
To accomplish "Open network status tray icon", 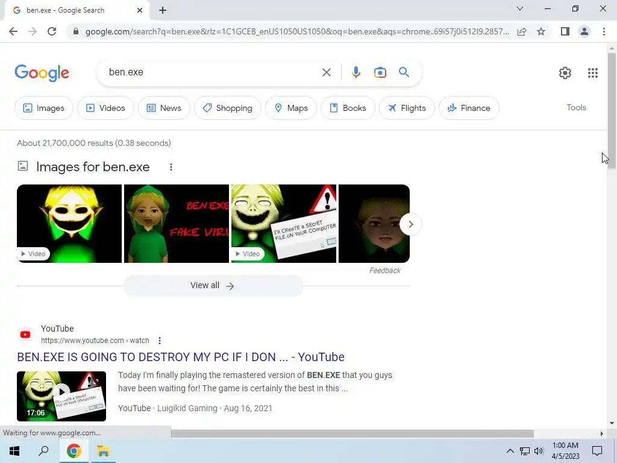I will [x=525, y=451].
